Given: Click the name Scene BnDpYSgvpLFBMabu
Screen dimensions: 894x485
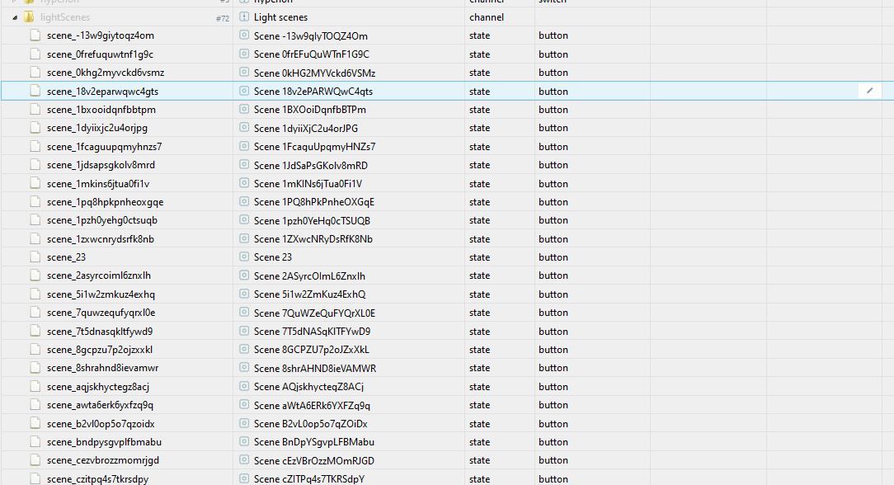Looking at the screenshot, I should click(314, 441).
